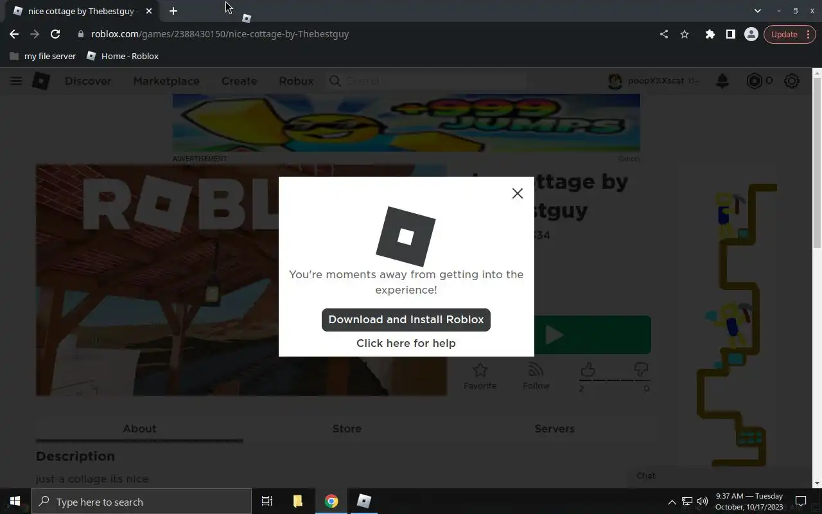Open the Roblox hamburger navigation menu
The height and width of the screenshot is (514, 822).
point(16,81)
